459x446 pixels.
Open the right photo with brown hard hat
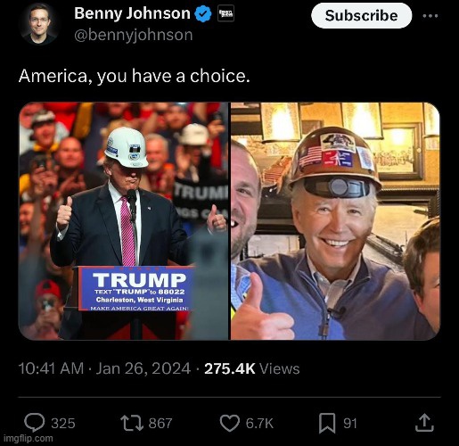click(335, 221)
